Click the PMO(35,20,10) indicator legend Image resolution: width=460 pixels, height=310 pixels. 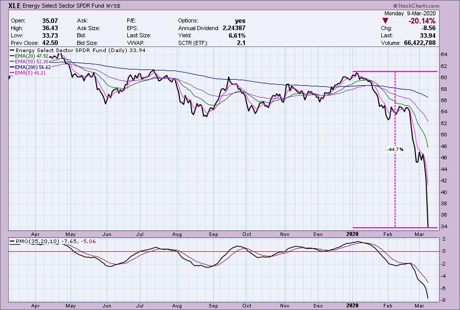53,242
